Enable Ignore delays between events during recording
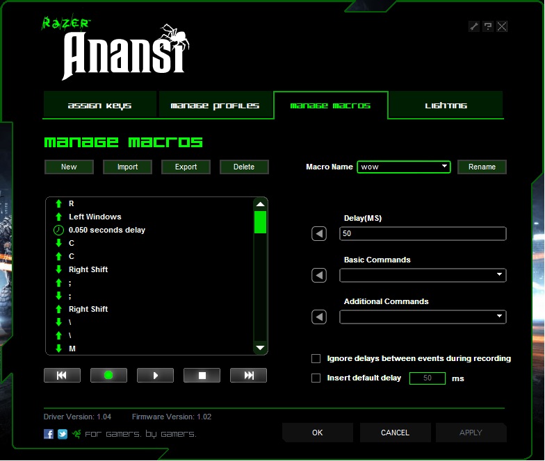Viewport: 545px width, 461px height. 316,358
